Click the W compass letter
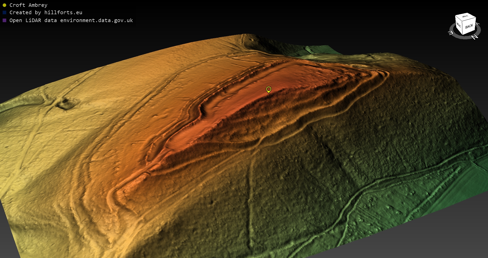The height and width of the screenshot is (258, 488). point(478,24)
